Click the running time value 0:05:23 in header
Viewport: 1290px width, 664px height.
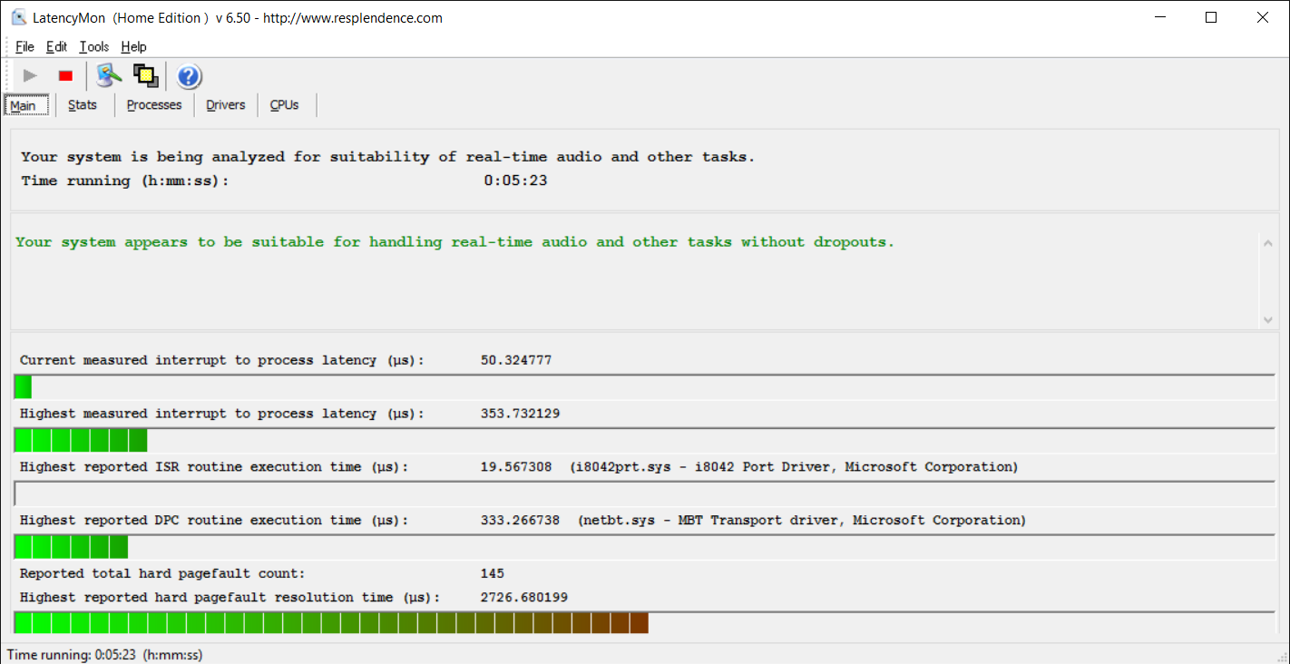(x=515, y=181)
